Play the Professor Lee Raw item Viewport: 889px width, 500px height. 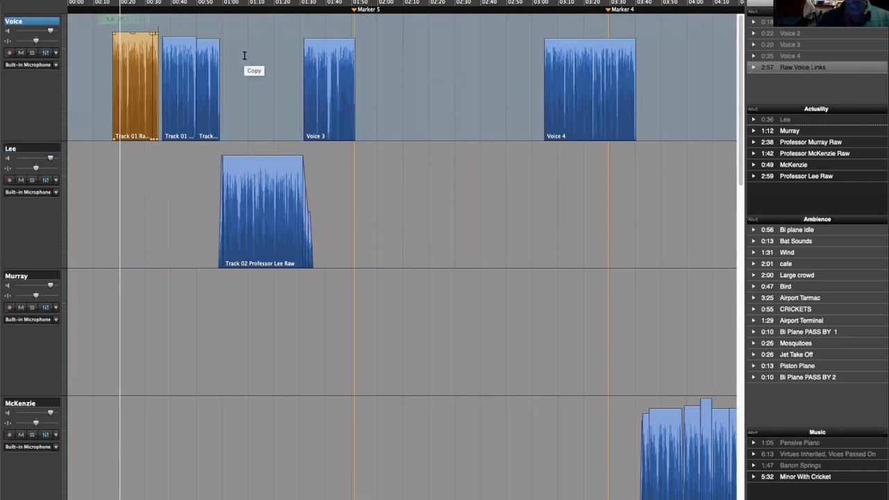(754, 176)
